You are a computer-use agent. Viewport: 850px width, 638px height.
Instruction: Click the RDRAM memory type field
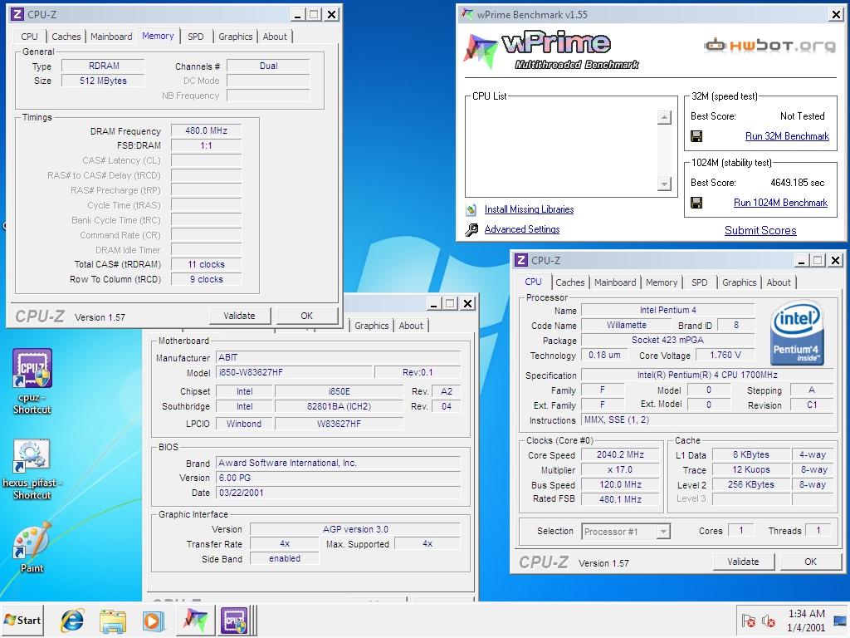[x=104, y=66]
